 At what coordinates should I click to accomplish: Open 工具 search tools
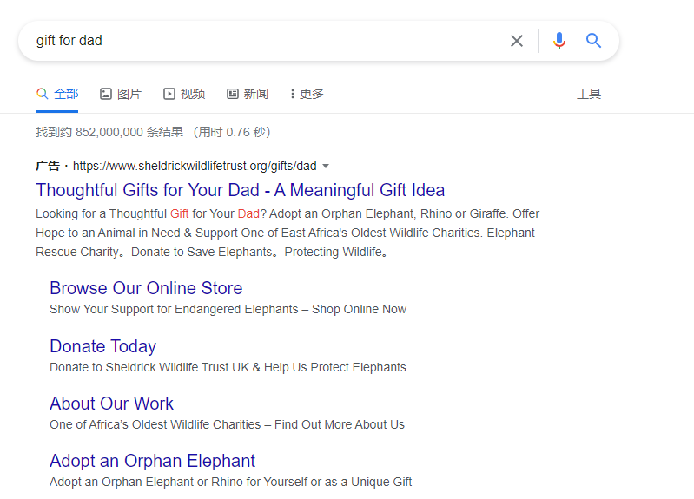[x=589, y=94]
